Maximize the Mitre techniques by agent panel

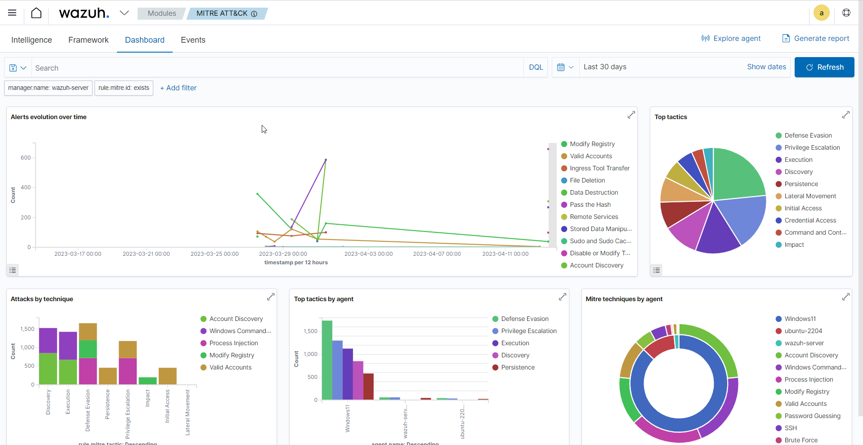[x=845, y=297]
